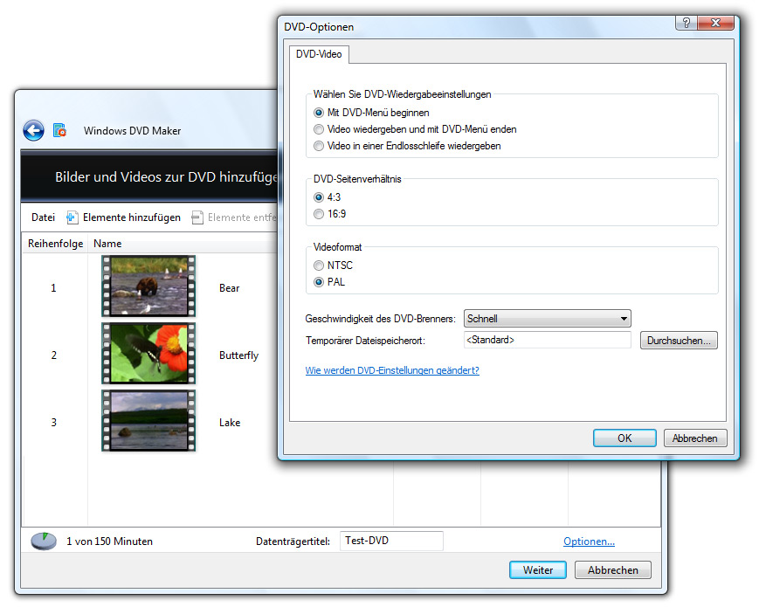Choose the NTSC video format

click(x=320, y=266)
